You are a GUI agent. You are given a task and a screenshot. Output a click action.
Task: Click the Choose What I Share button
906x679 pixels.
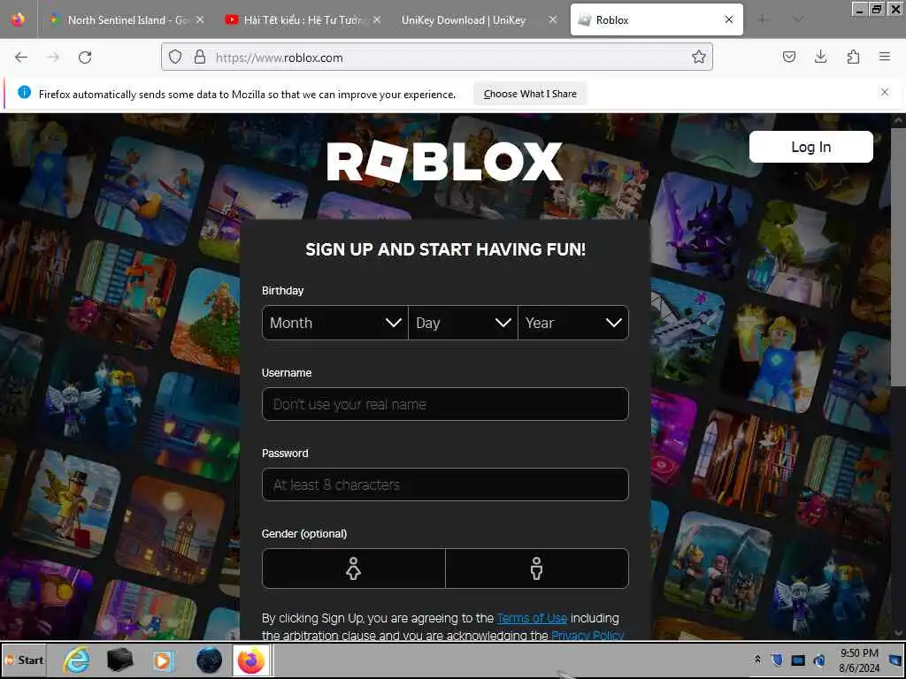[530, 94]
